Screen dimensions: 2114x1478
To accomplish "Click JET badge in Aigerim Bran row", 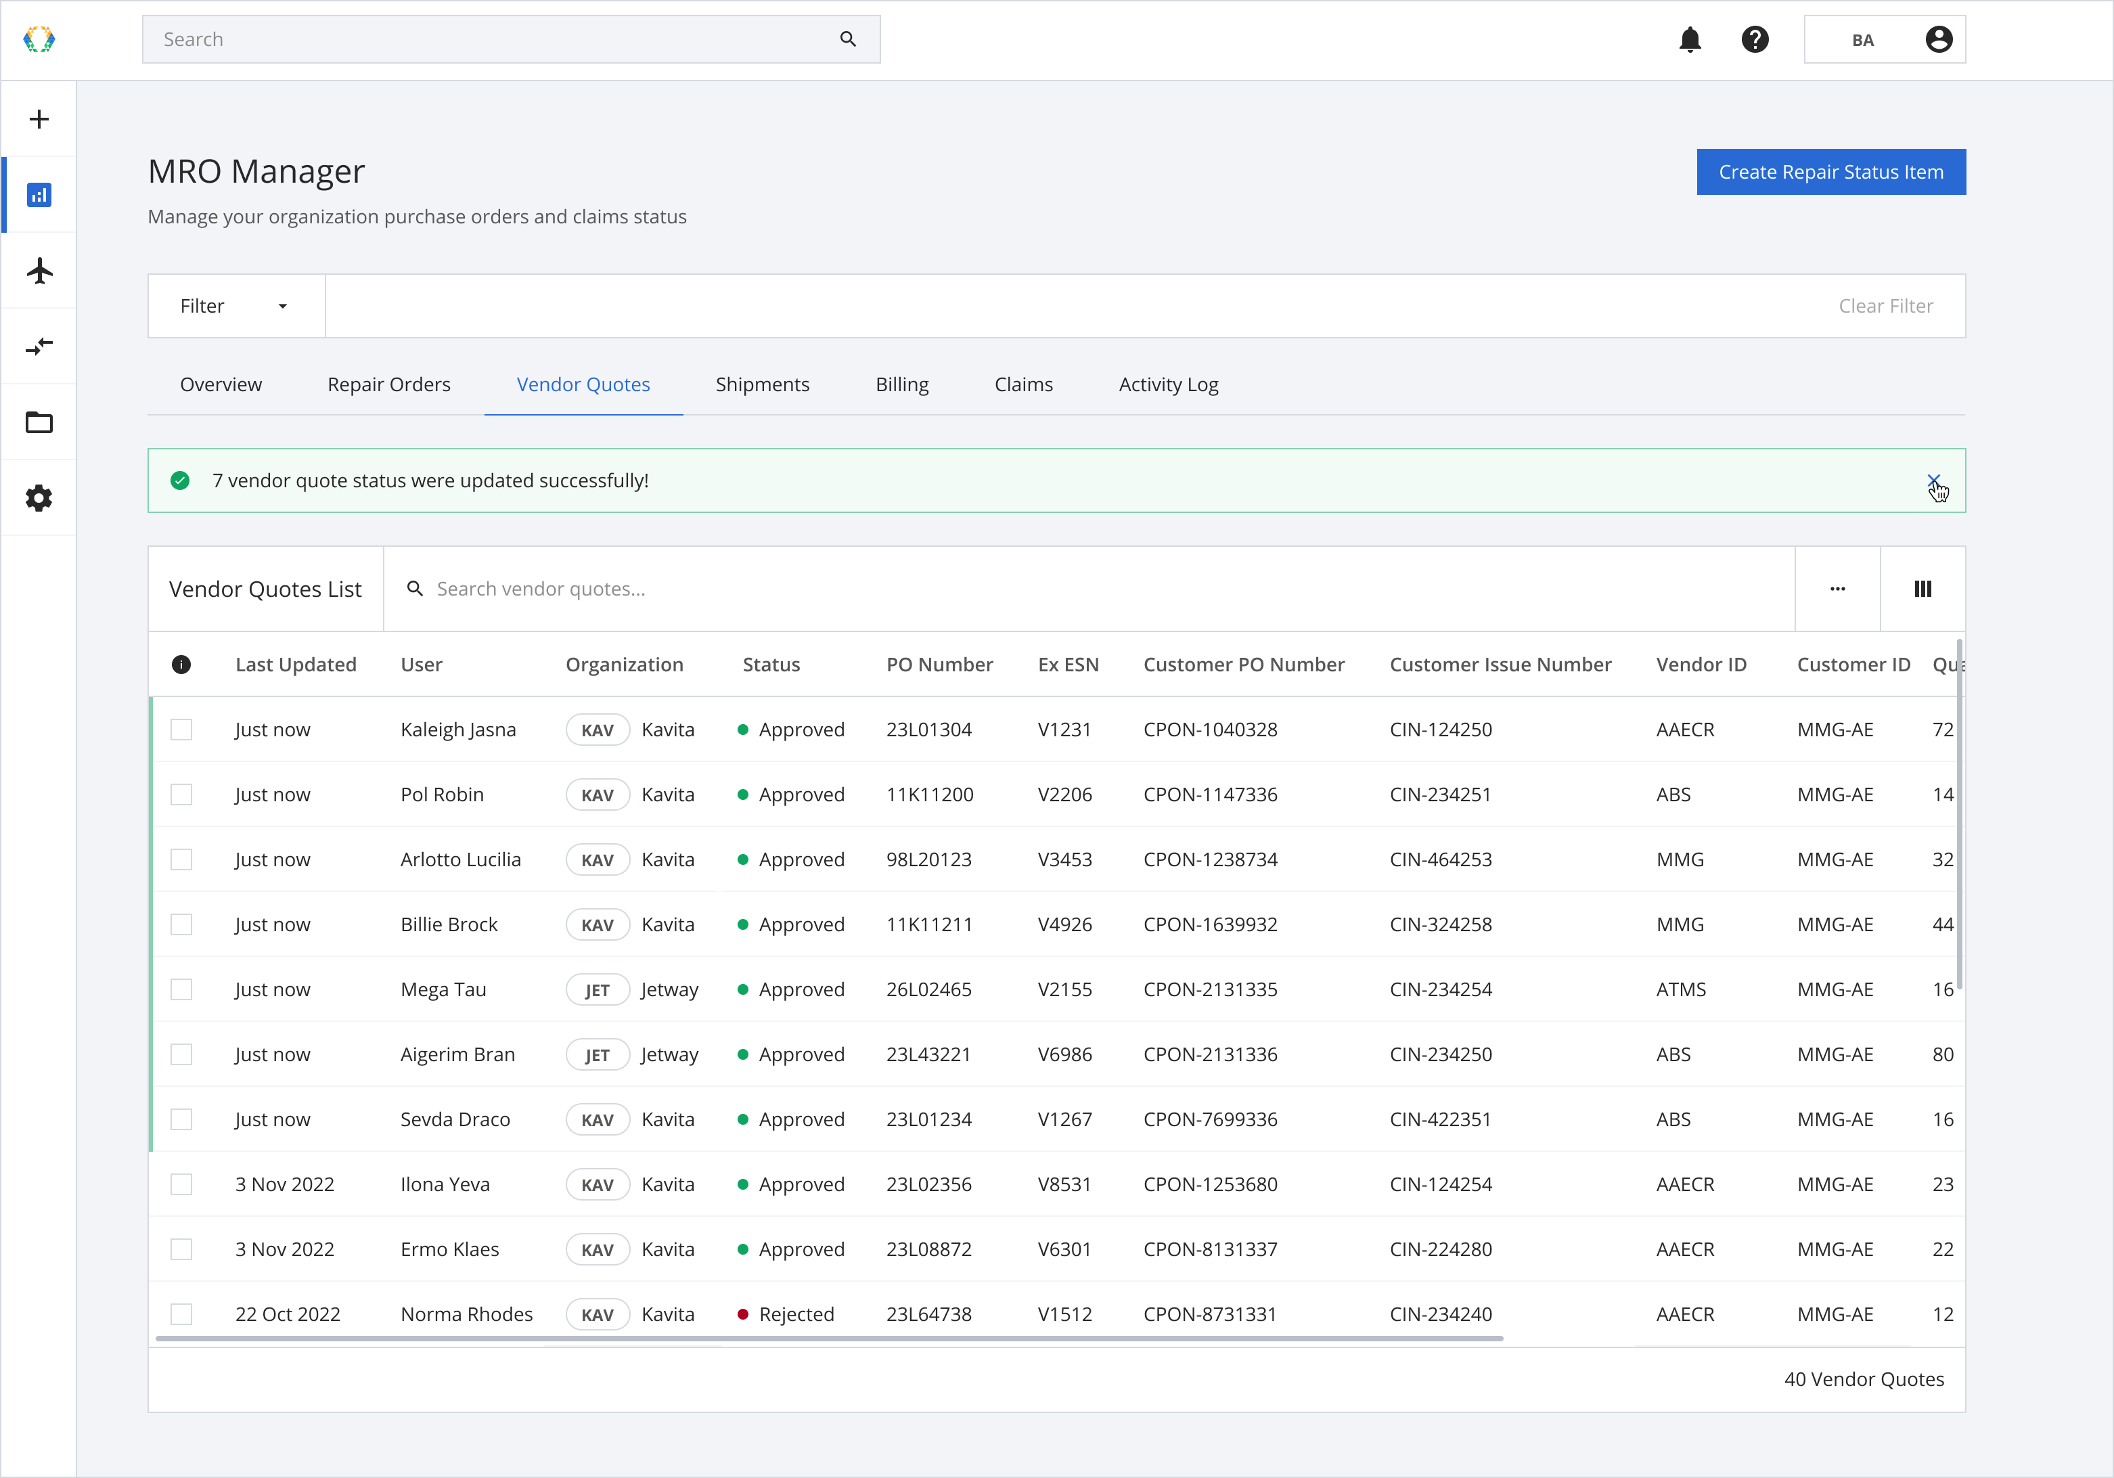I will point(597,1055).
